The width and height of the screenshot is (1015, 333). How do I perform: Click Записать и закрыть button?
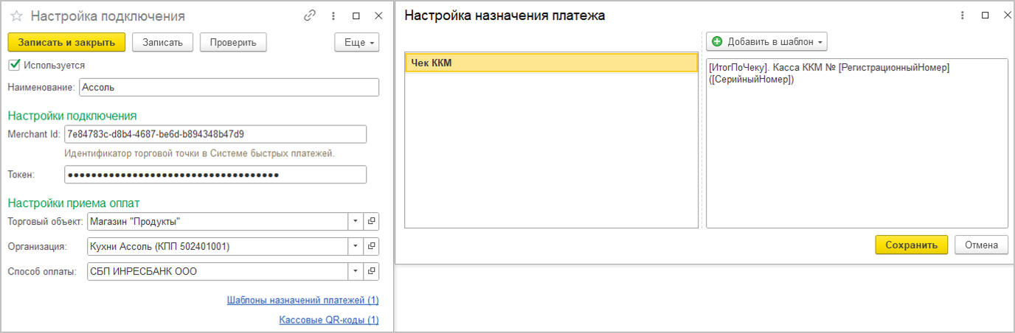(x=66, y=42)
